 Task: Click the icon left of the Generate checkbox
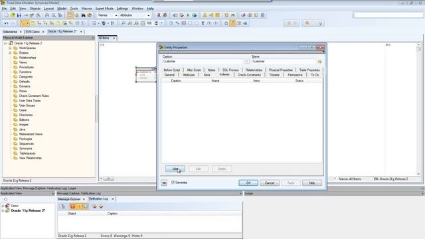(x=164, y=183)
